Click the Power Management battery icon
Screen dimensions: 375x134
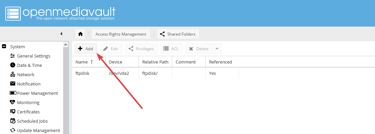13,93
